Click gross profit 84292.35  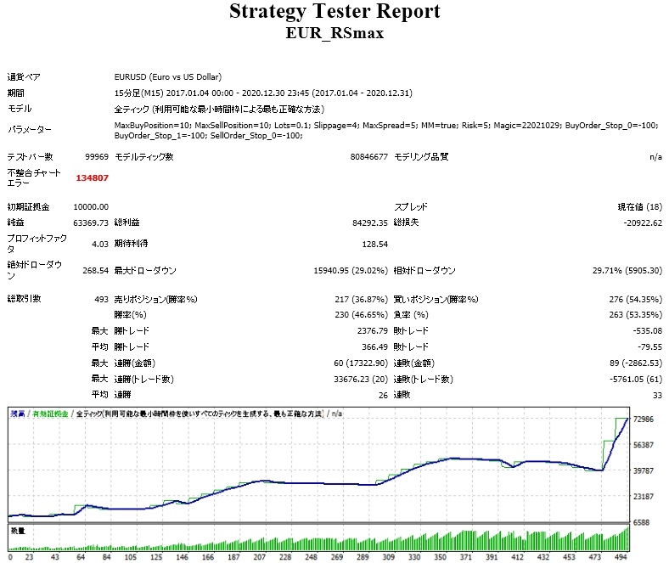(x=370, y=222)
